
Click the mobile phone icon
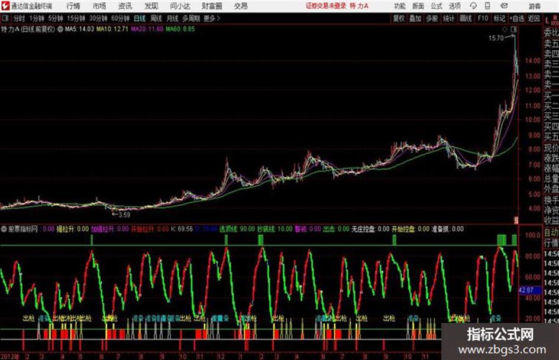pos(487,6)
